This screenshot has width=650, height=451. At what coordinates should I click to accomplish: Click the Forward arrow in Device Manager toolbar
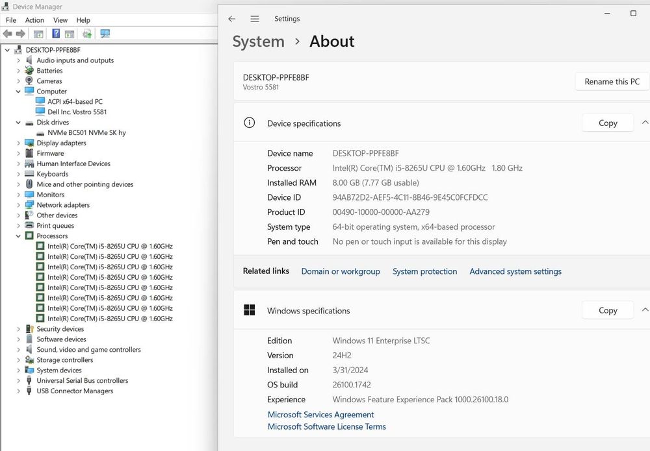point(20,34)
